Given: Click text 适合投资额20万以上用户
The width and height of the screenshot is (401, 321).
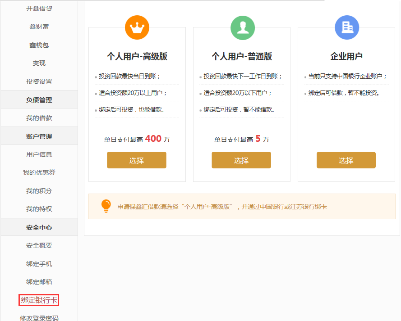Looking at the screenshot, I should pos(133,93).
